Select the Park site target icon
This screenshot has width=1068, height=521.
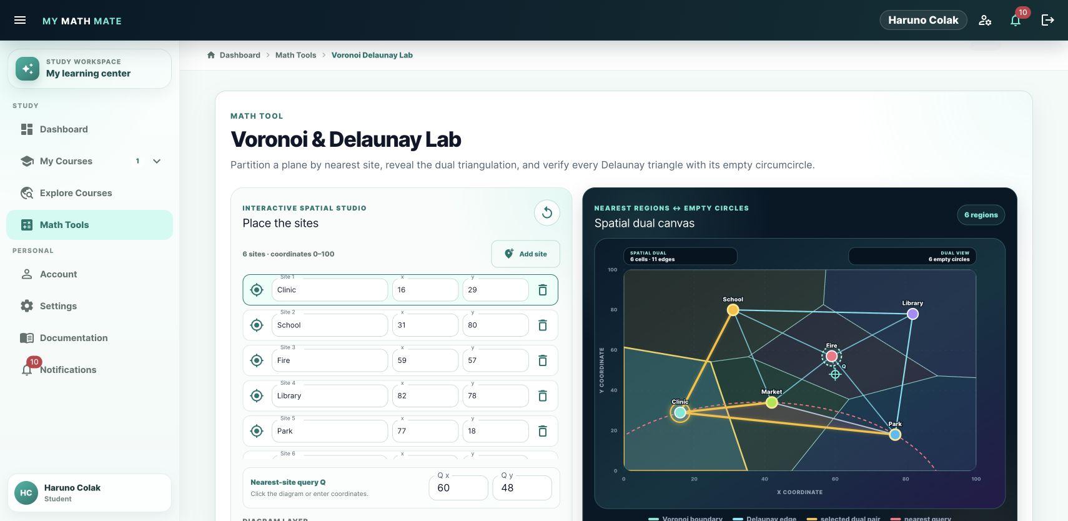[x=257, y=431]
